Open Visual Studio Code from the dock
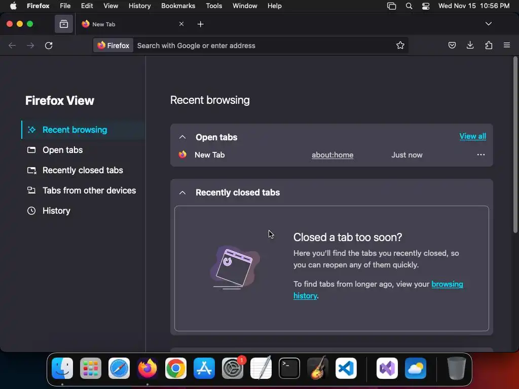Image resolution: width=519 pixels, height=389 pixels. [346, 368]
